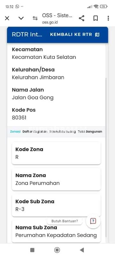Switch to Daftar Kegiatan tab
Viewport: 115px width, 257px height.
[35, 131]
